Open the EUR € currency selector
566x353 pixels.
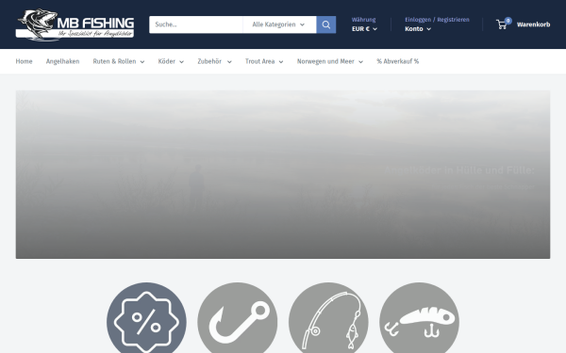tap(364, 29)
